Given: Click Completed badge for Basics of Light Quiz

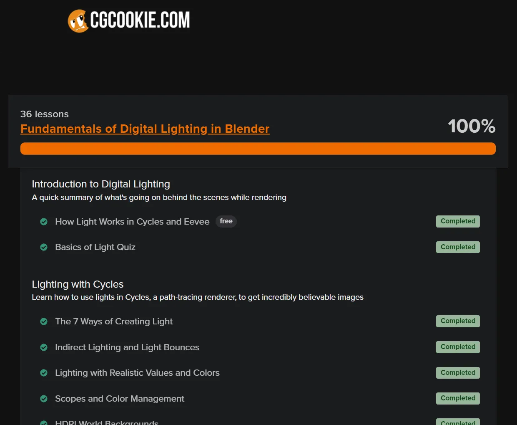Looking at the screenshot, I should 458,247.
